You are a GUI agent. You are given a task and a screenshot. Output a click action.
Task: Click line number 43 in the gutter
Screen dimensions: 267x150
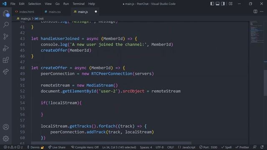point(22,39)
